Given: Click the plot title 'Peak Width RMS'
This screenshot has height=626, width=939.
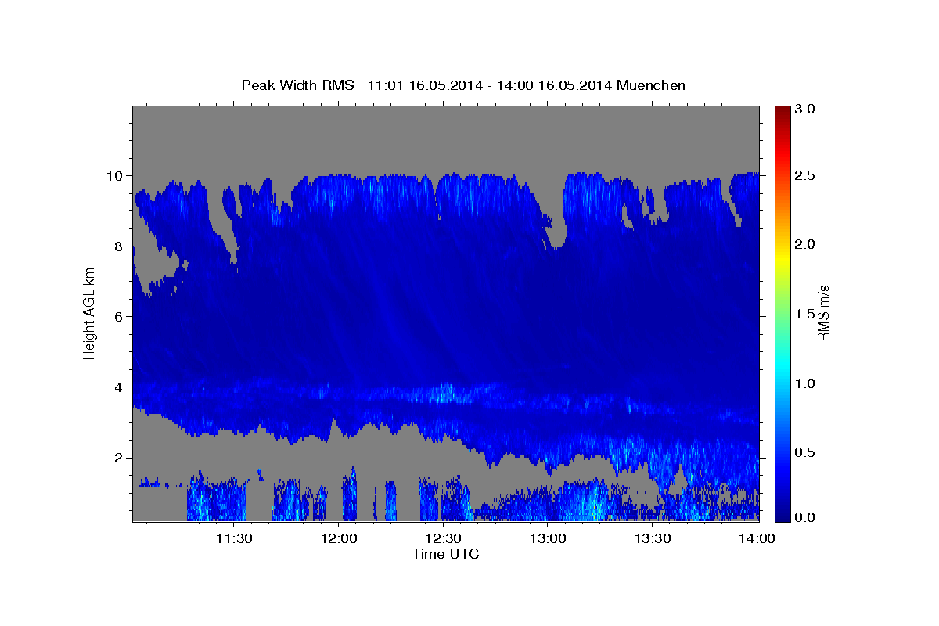Looking at the screenshot, I should [x=297, y=85].
